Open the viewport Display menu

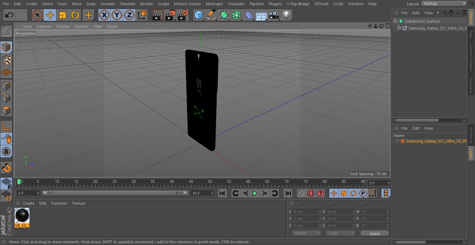63,26
